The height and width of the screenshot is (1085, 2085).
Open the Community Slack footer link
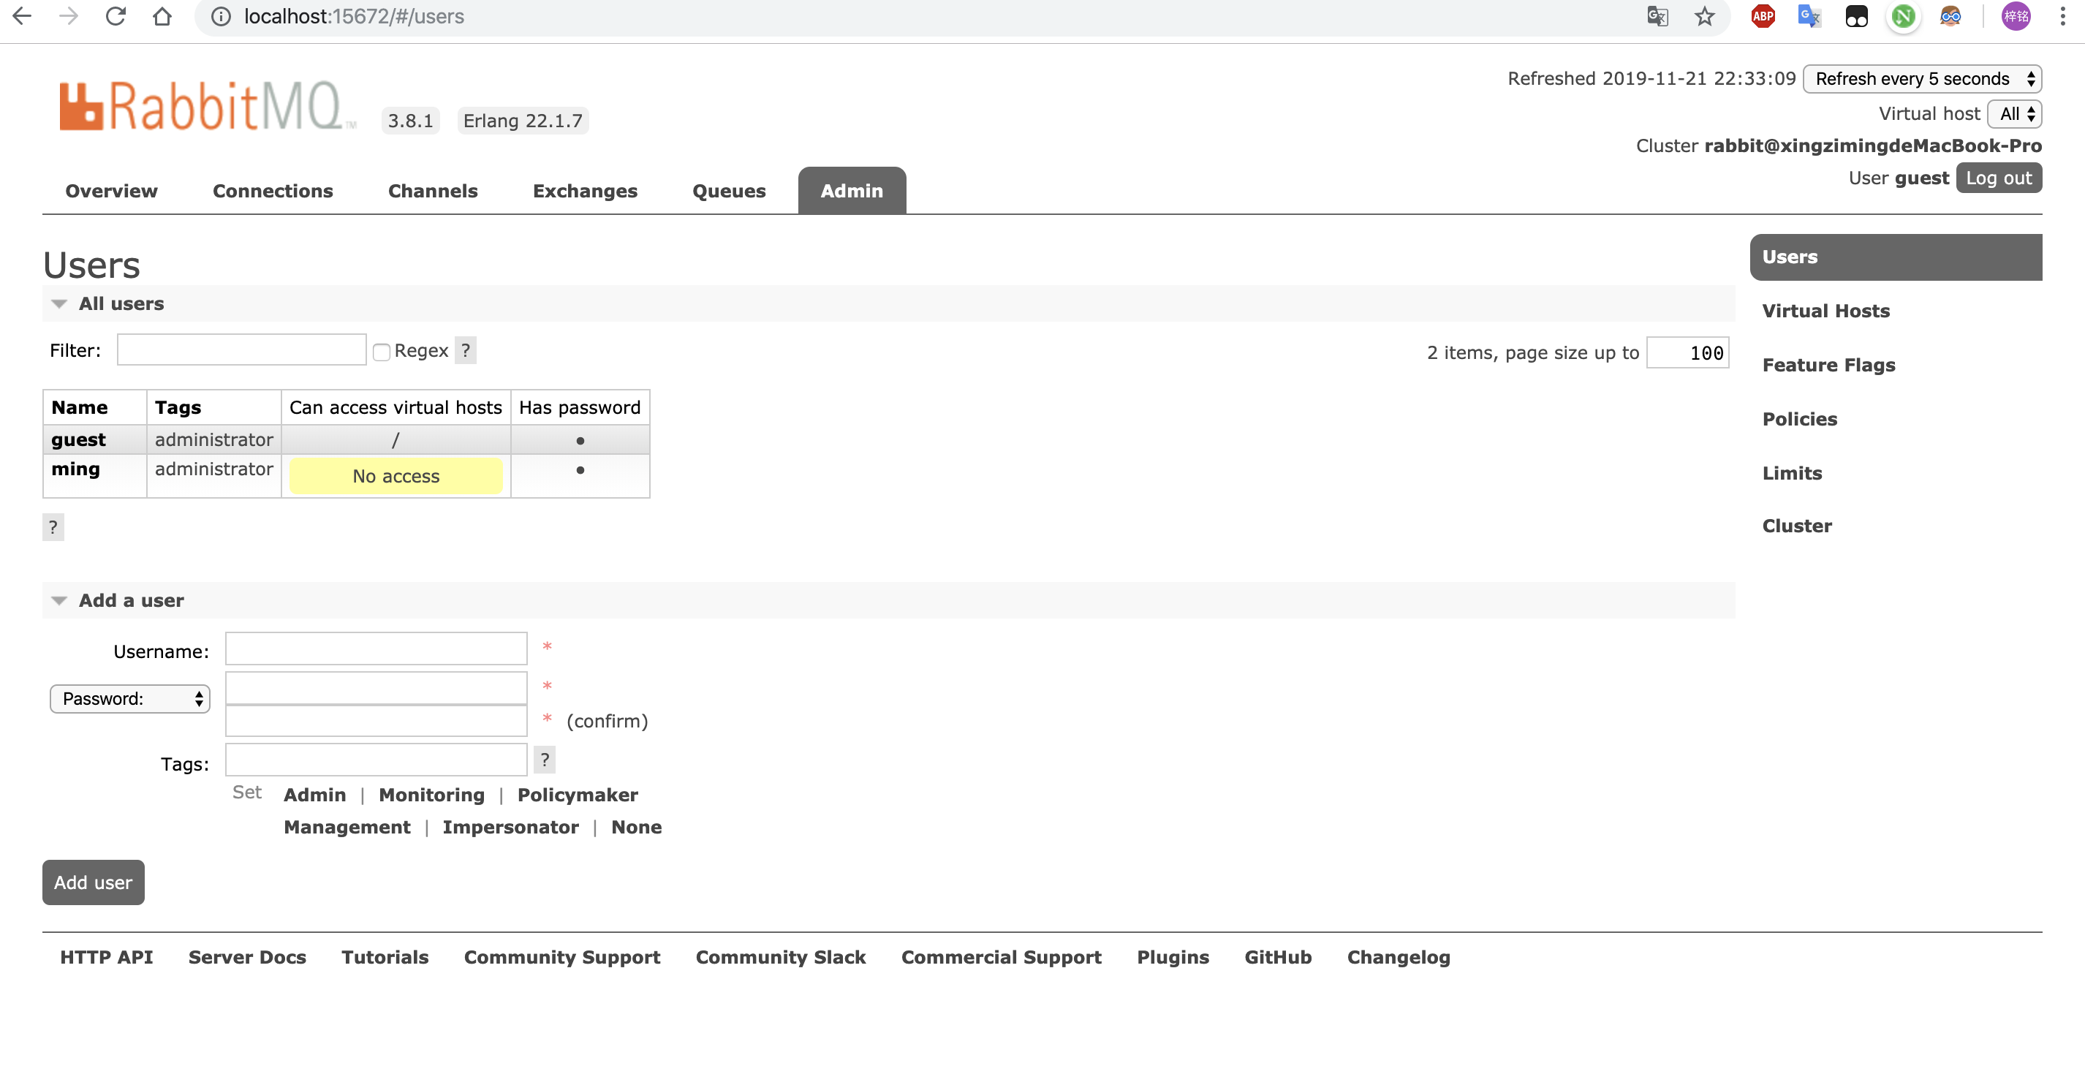click(x=780, y=957)
